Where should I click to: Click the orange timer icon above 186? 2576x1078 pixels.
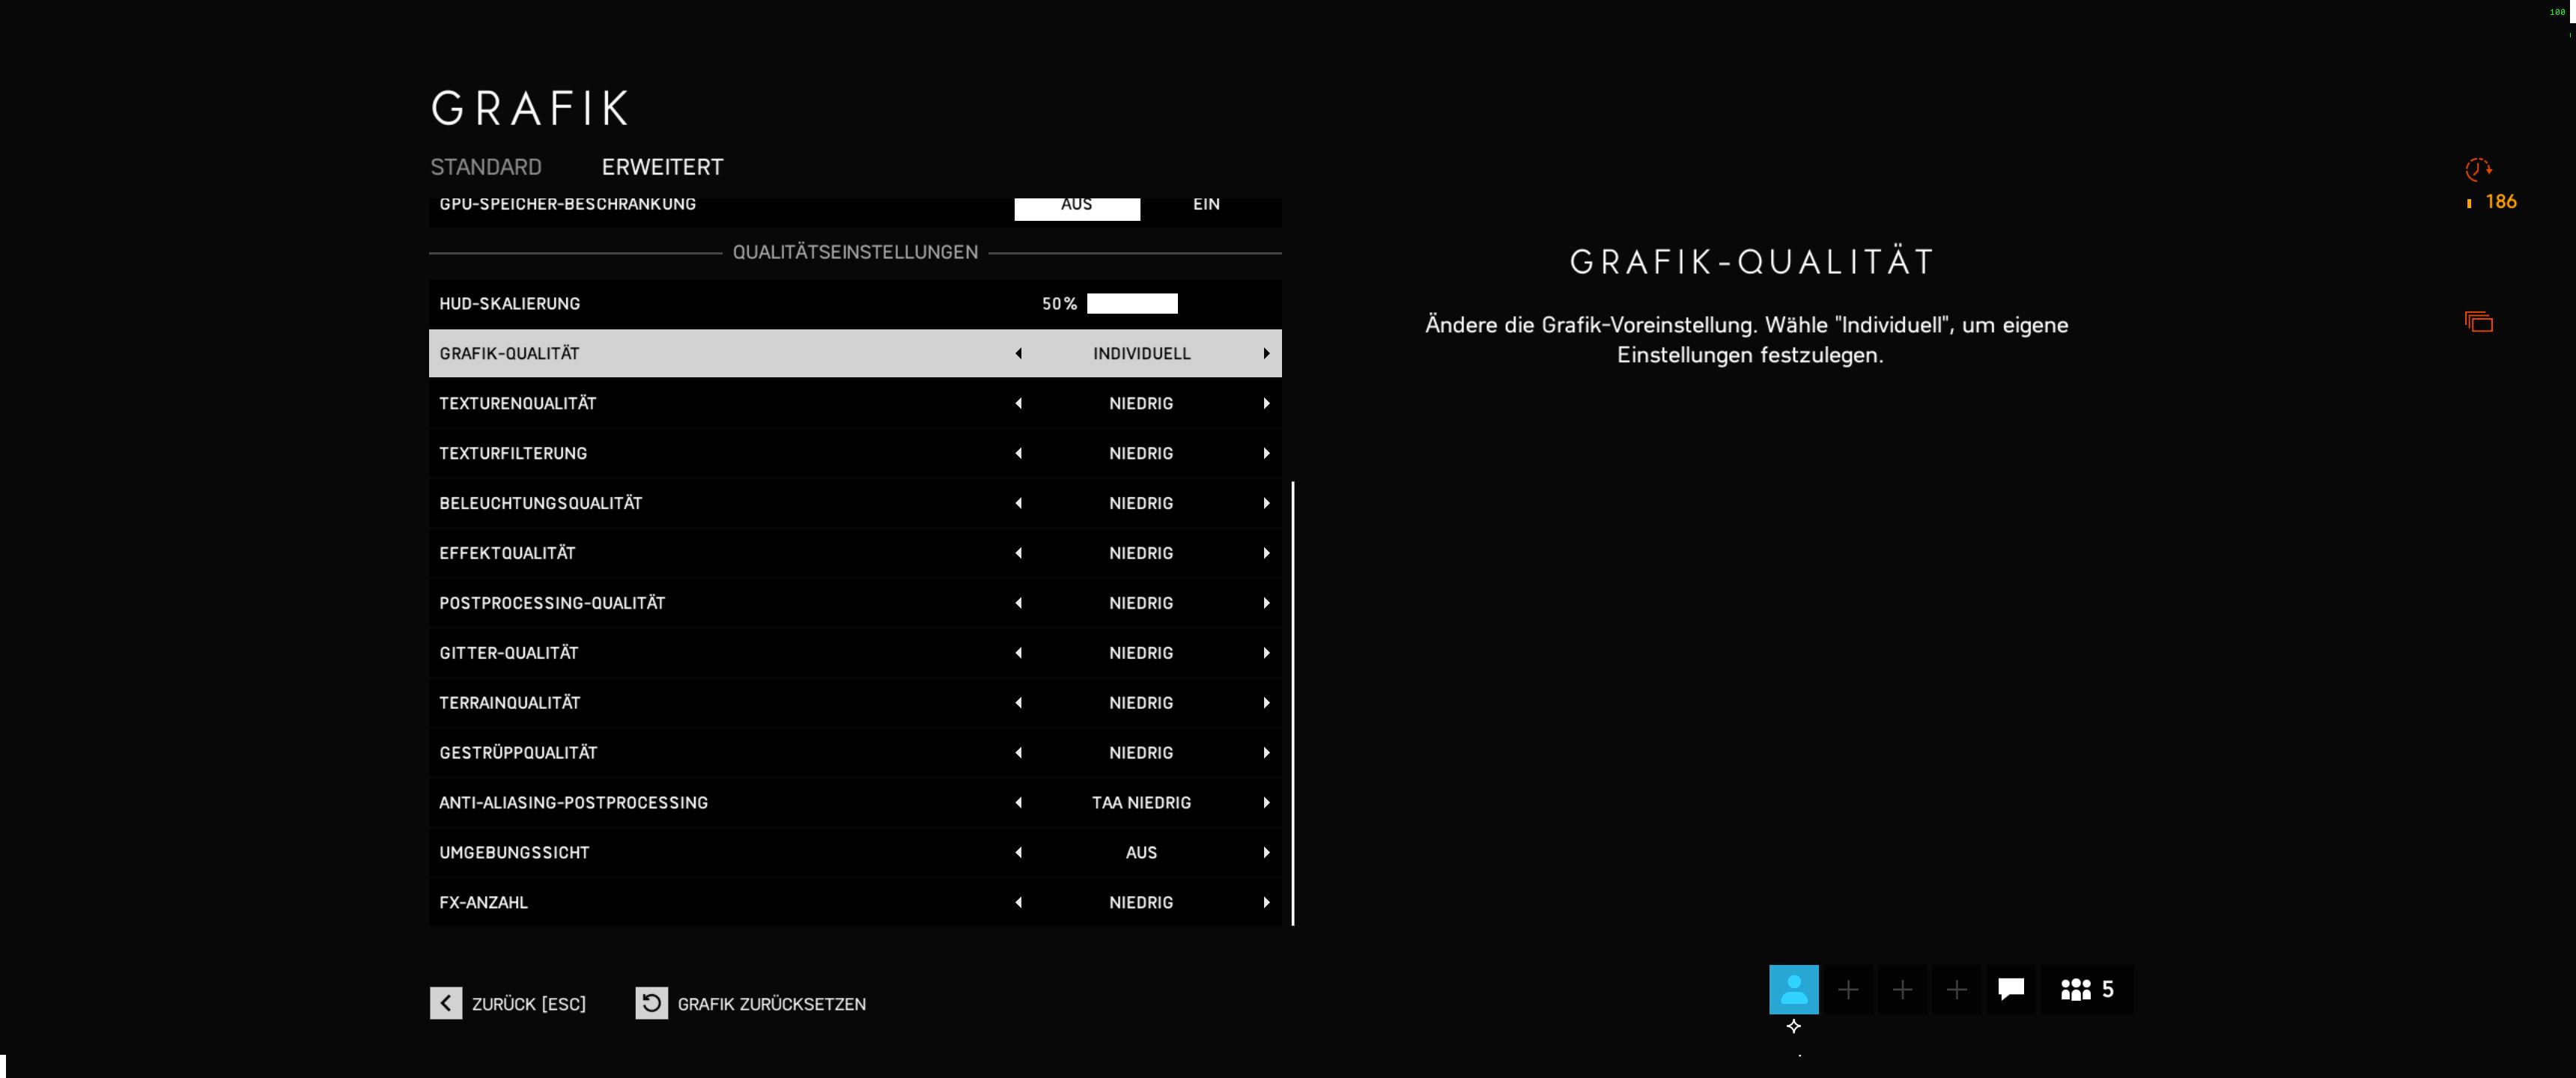coord(2478,169)
